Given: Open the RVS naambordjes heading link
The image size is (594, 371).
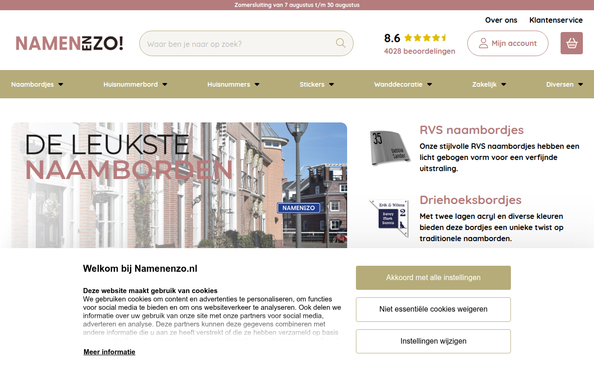Looking at the screenshot, I should point(471,130).
